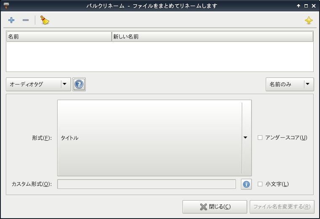
Task: Toggle the 小文字 checkbox
Action: point(260,184)
